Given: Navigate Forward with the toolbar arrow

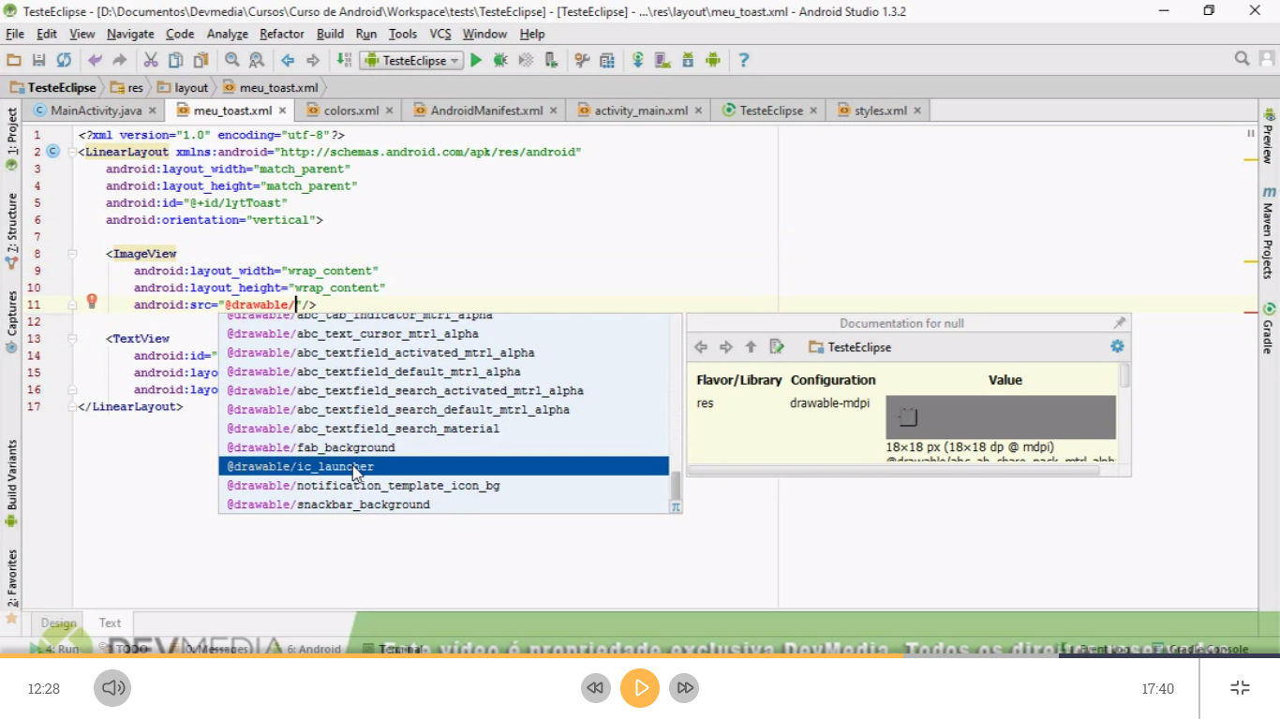Looking at the screenshot, I should [x=313, y=60].
